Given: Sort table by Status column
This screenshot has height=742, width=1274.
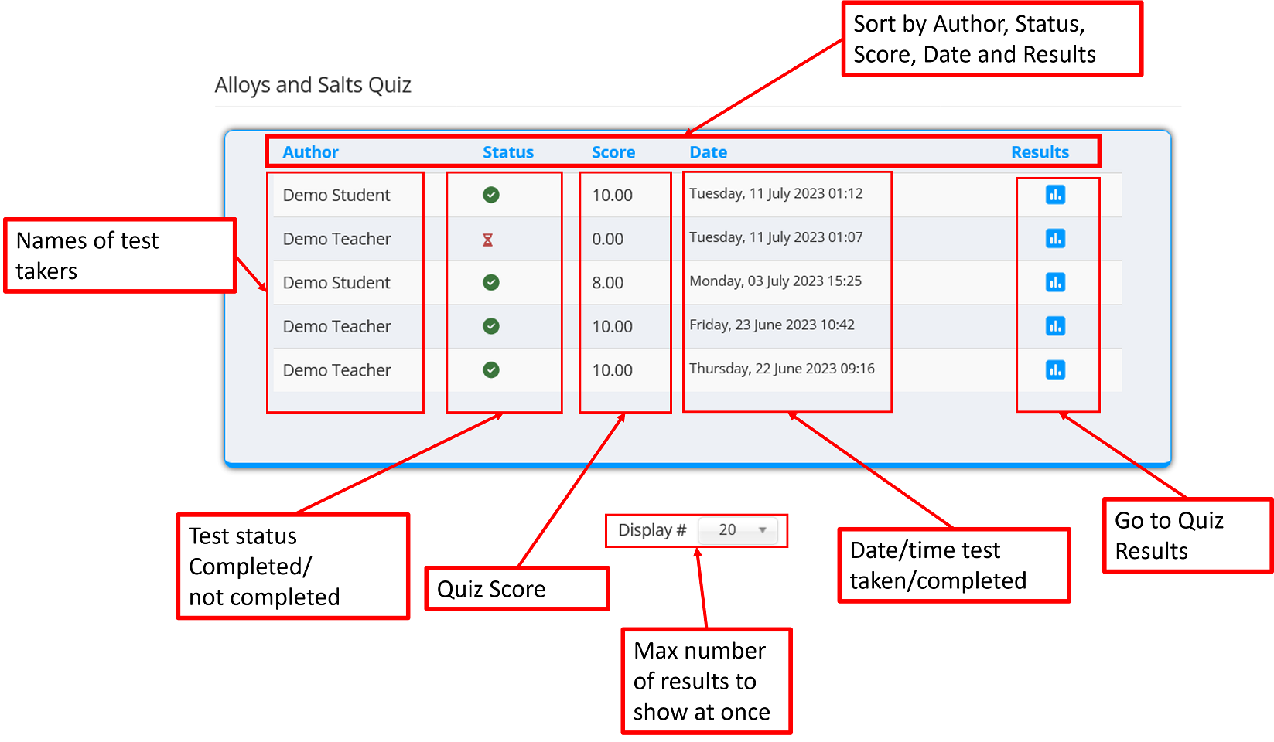Looking at the screenshot, I should [x=507, y=152].
